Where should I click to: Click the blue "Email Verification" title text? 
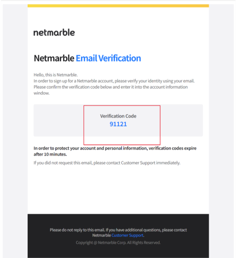pos(108,58)
